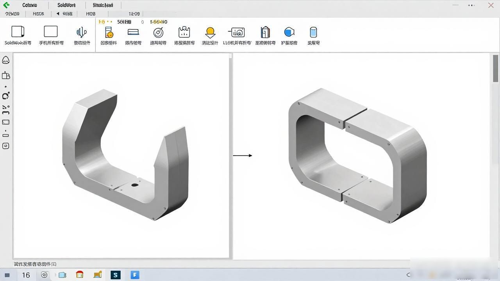Open the yellow folder taskbar icon
The height and width of the screenshot is (281, 500).
98,275
